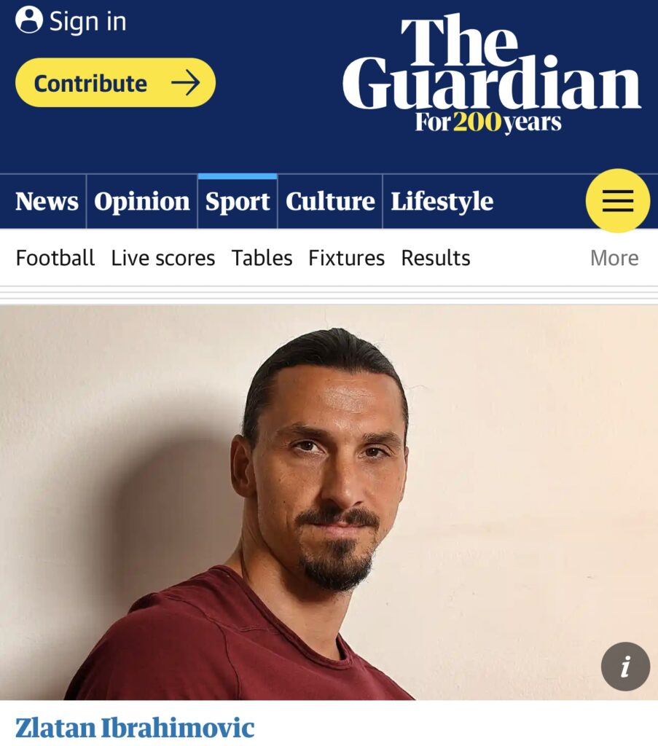Open the Football subnav link
658x746 pixels.
point(55,258)
